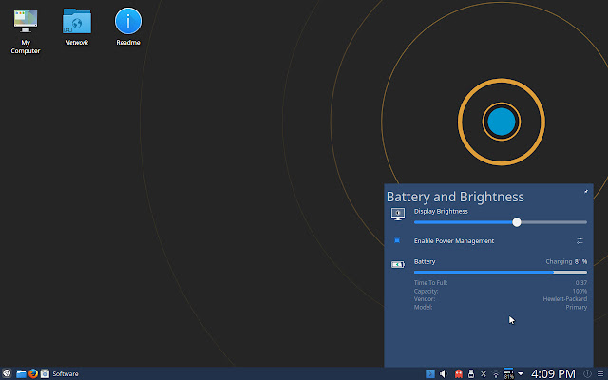
Task: Click the Software label in the panel
Action: pyautogui.click(x=66, y=373)
